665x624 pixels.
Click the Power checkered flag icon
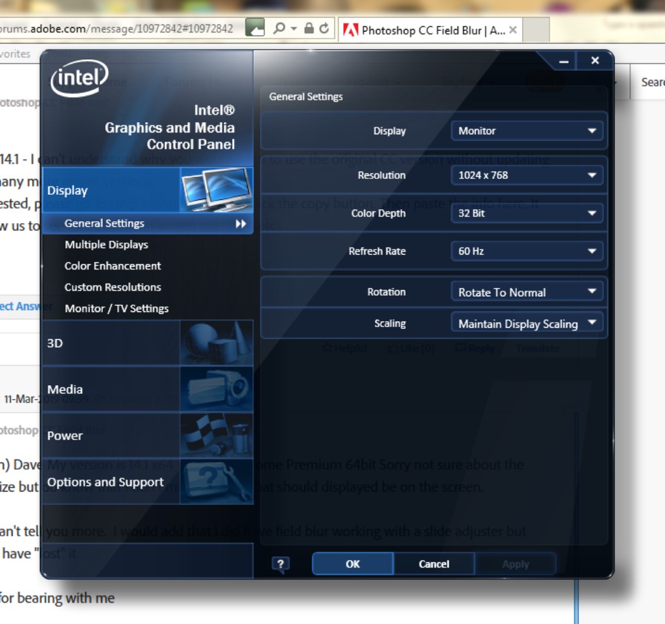216,436
